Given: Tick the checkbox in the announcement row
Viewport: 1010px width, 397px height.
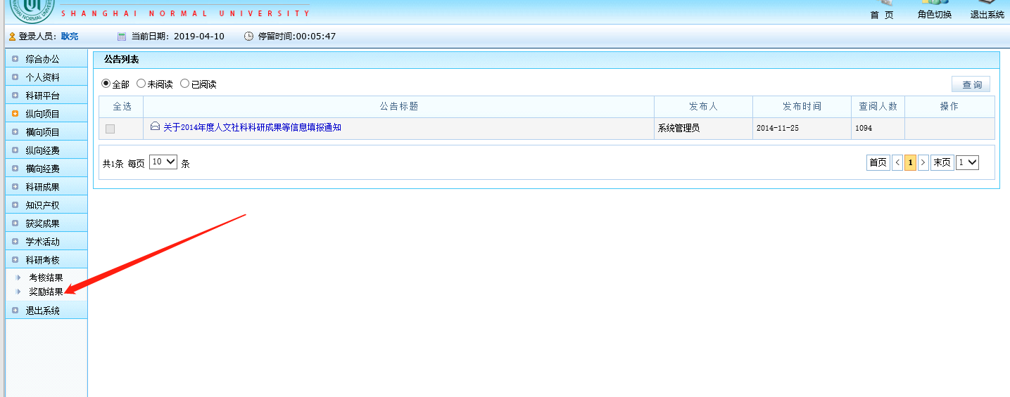Looking at the screenshot, I should point(110,129).
